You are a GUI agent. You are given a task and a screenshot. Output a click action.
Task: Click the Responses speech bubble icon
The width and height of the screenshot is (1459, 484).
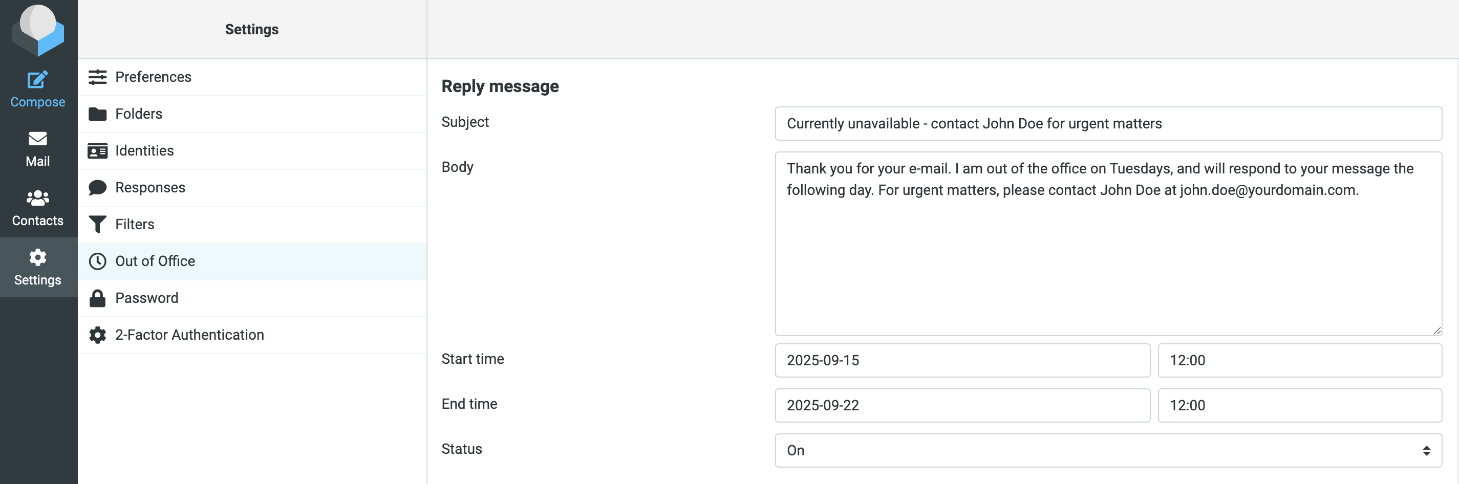[97, 187]
